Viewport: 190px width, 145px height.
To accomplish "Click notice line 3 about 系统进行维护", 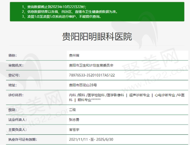I will click(x=62, y=17).
